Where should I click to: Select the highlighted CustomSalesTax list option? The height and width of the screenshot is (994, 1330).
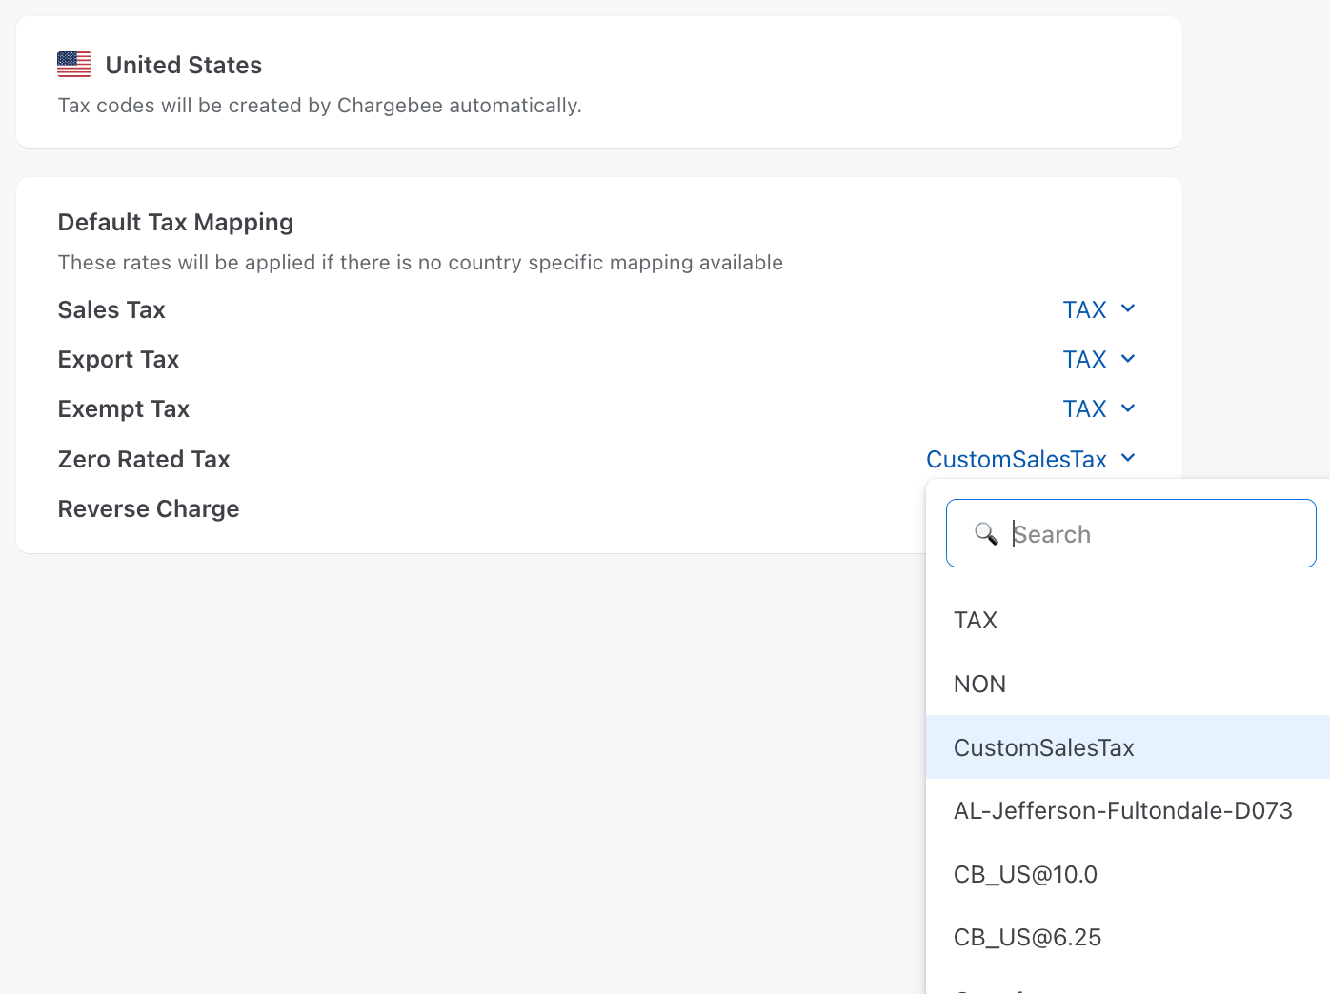coord(1043,747)
